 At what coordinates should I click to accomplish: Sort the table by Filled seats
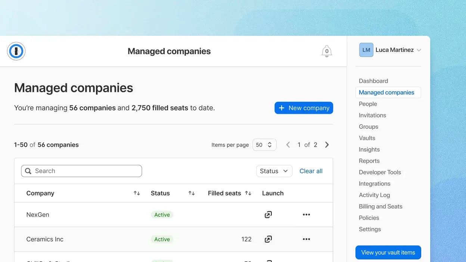tap(248, 193)
